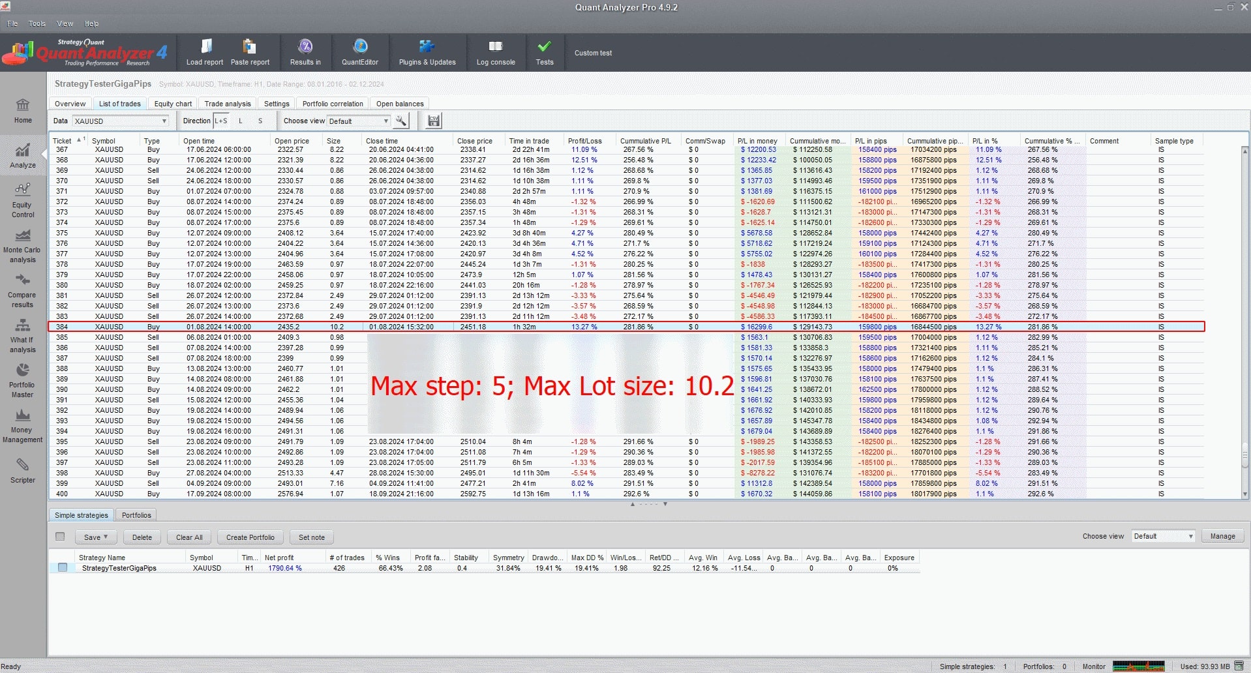Image resolution: width=1251 pixels, height=673 pixels.
Task: Open Monte Carlo analysis
Action: 23,245
